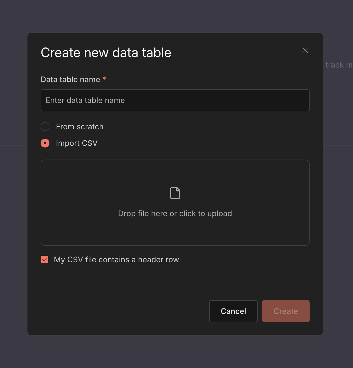Select the Import CSV radio button
The width and height of the screenshot is (353, 368).
[45, 143]
